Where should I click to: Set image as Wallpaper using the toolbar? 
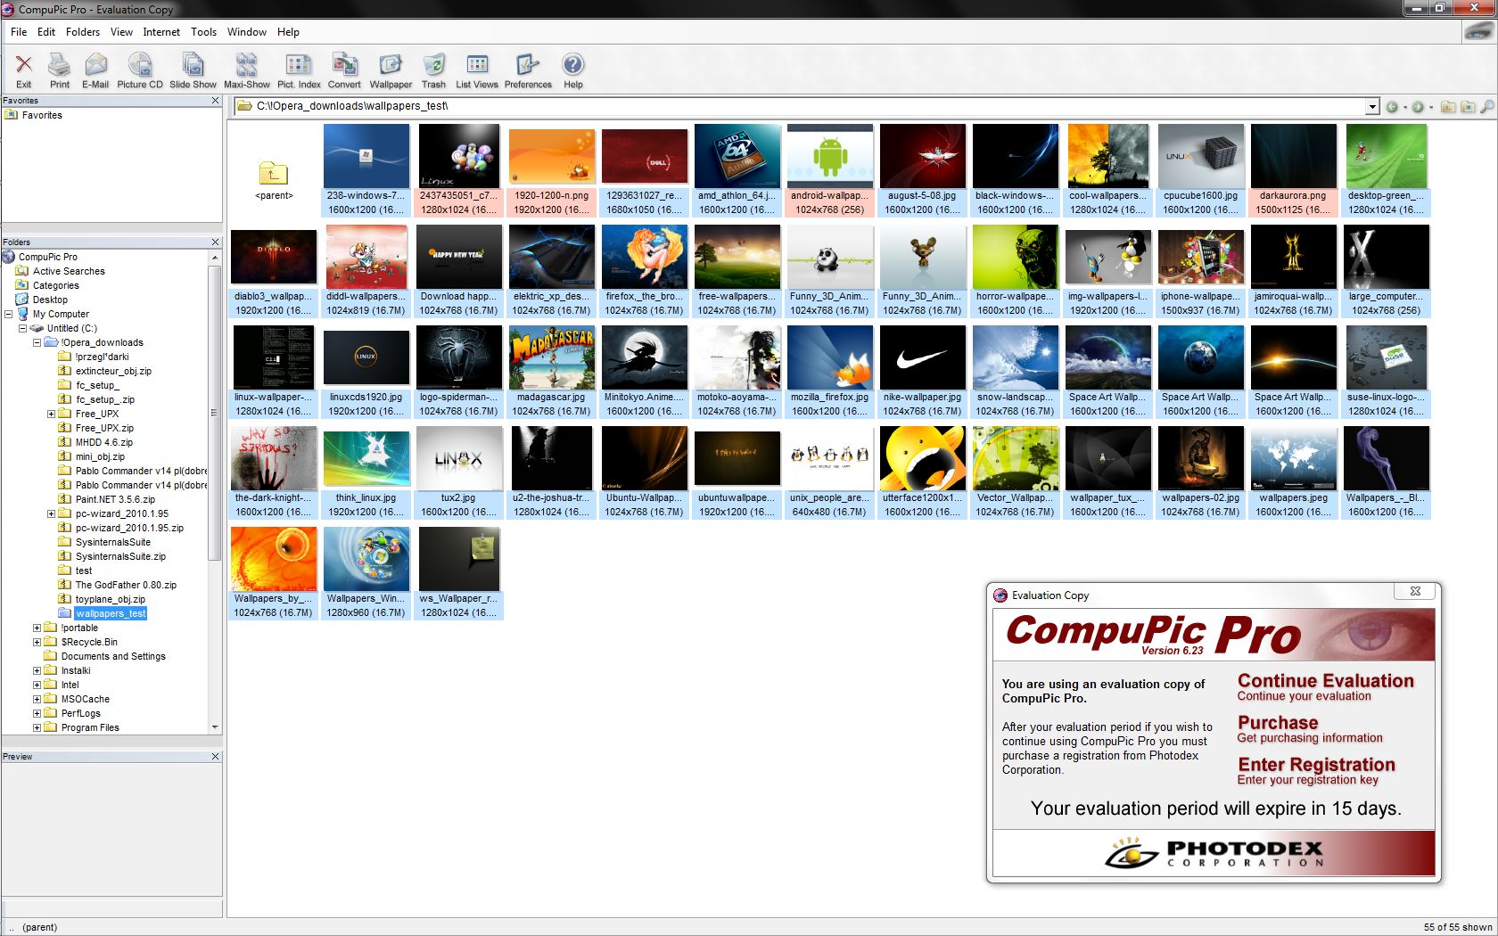[x=391, y=70]
